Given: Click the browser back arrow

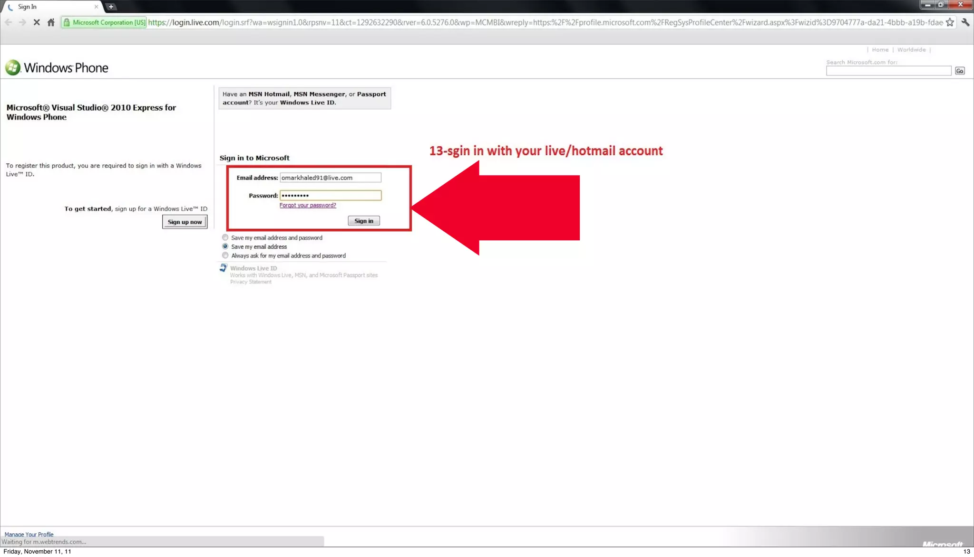Looking at the screenshot, I should click(9, 22).
